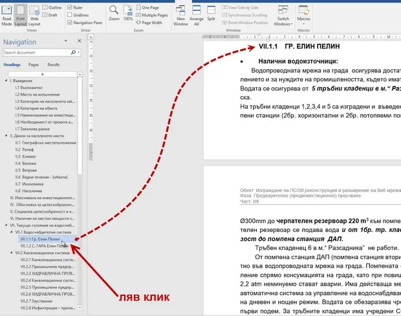Click Arrange All windows
Screen dimensions: 401x316
[x=197, y=16]
